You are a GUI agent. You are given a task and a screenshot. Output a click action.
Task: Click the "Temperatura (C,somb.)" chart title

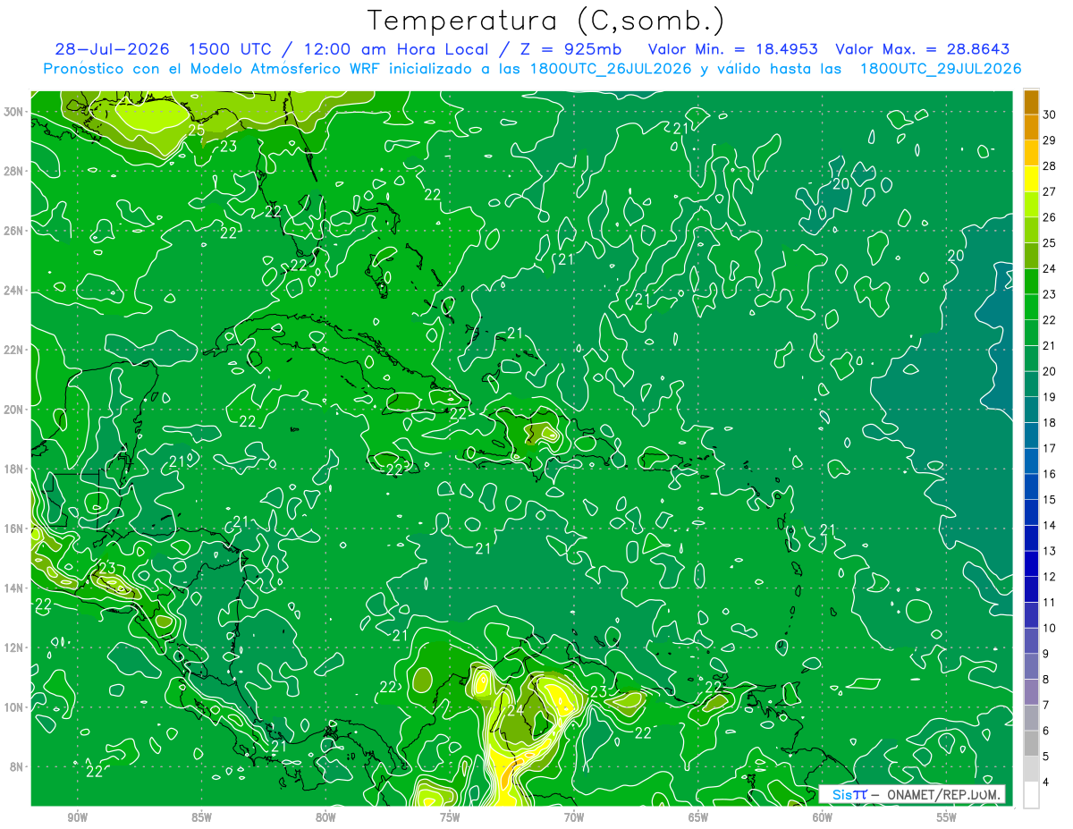point(546,21)
